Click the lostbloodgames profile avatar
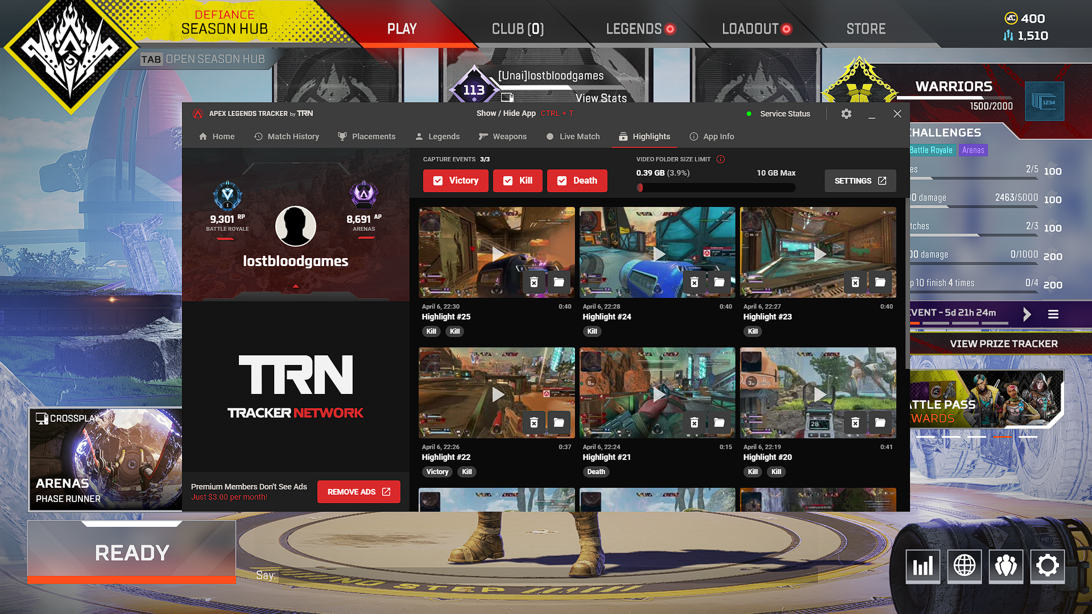Screen dimensions: 1092x614 [x=296, y=226]
